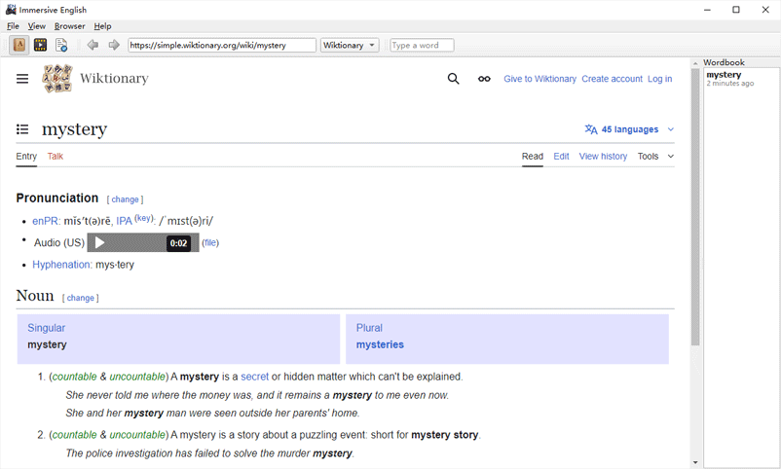
Task: Open the Wiktionary hamburger main menu
Action: (x=22, y=79)
